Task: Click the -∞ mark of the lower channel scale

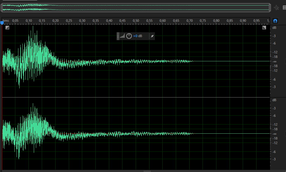Action: [x=274, y=134]
